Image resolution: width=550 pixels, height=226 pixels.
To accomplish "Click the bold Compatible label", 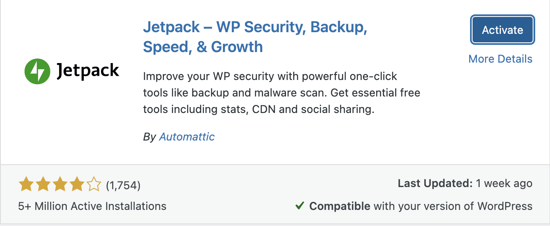I will pos(340,206).
